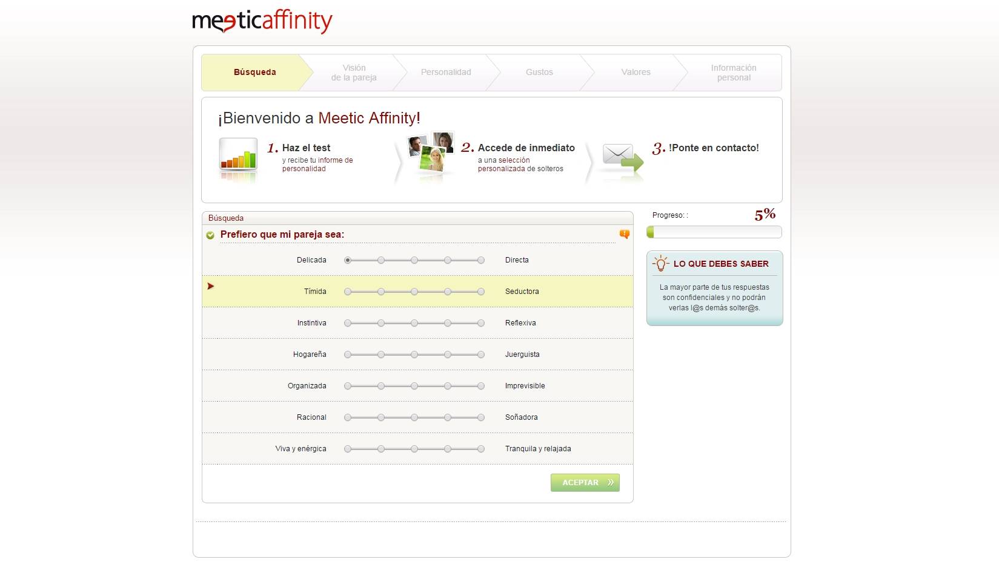The image size is (999, 571).
Task: Click the orange warning icon beside the question
Action: coord(625,234)
